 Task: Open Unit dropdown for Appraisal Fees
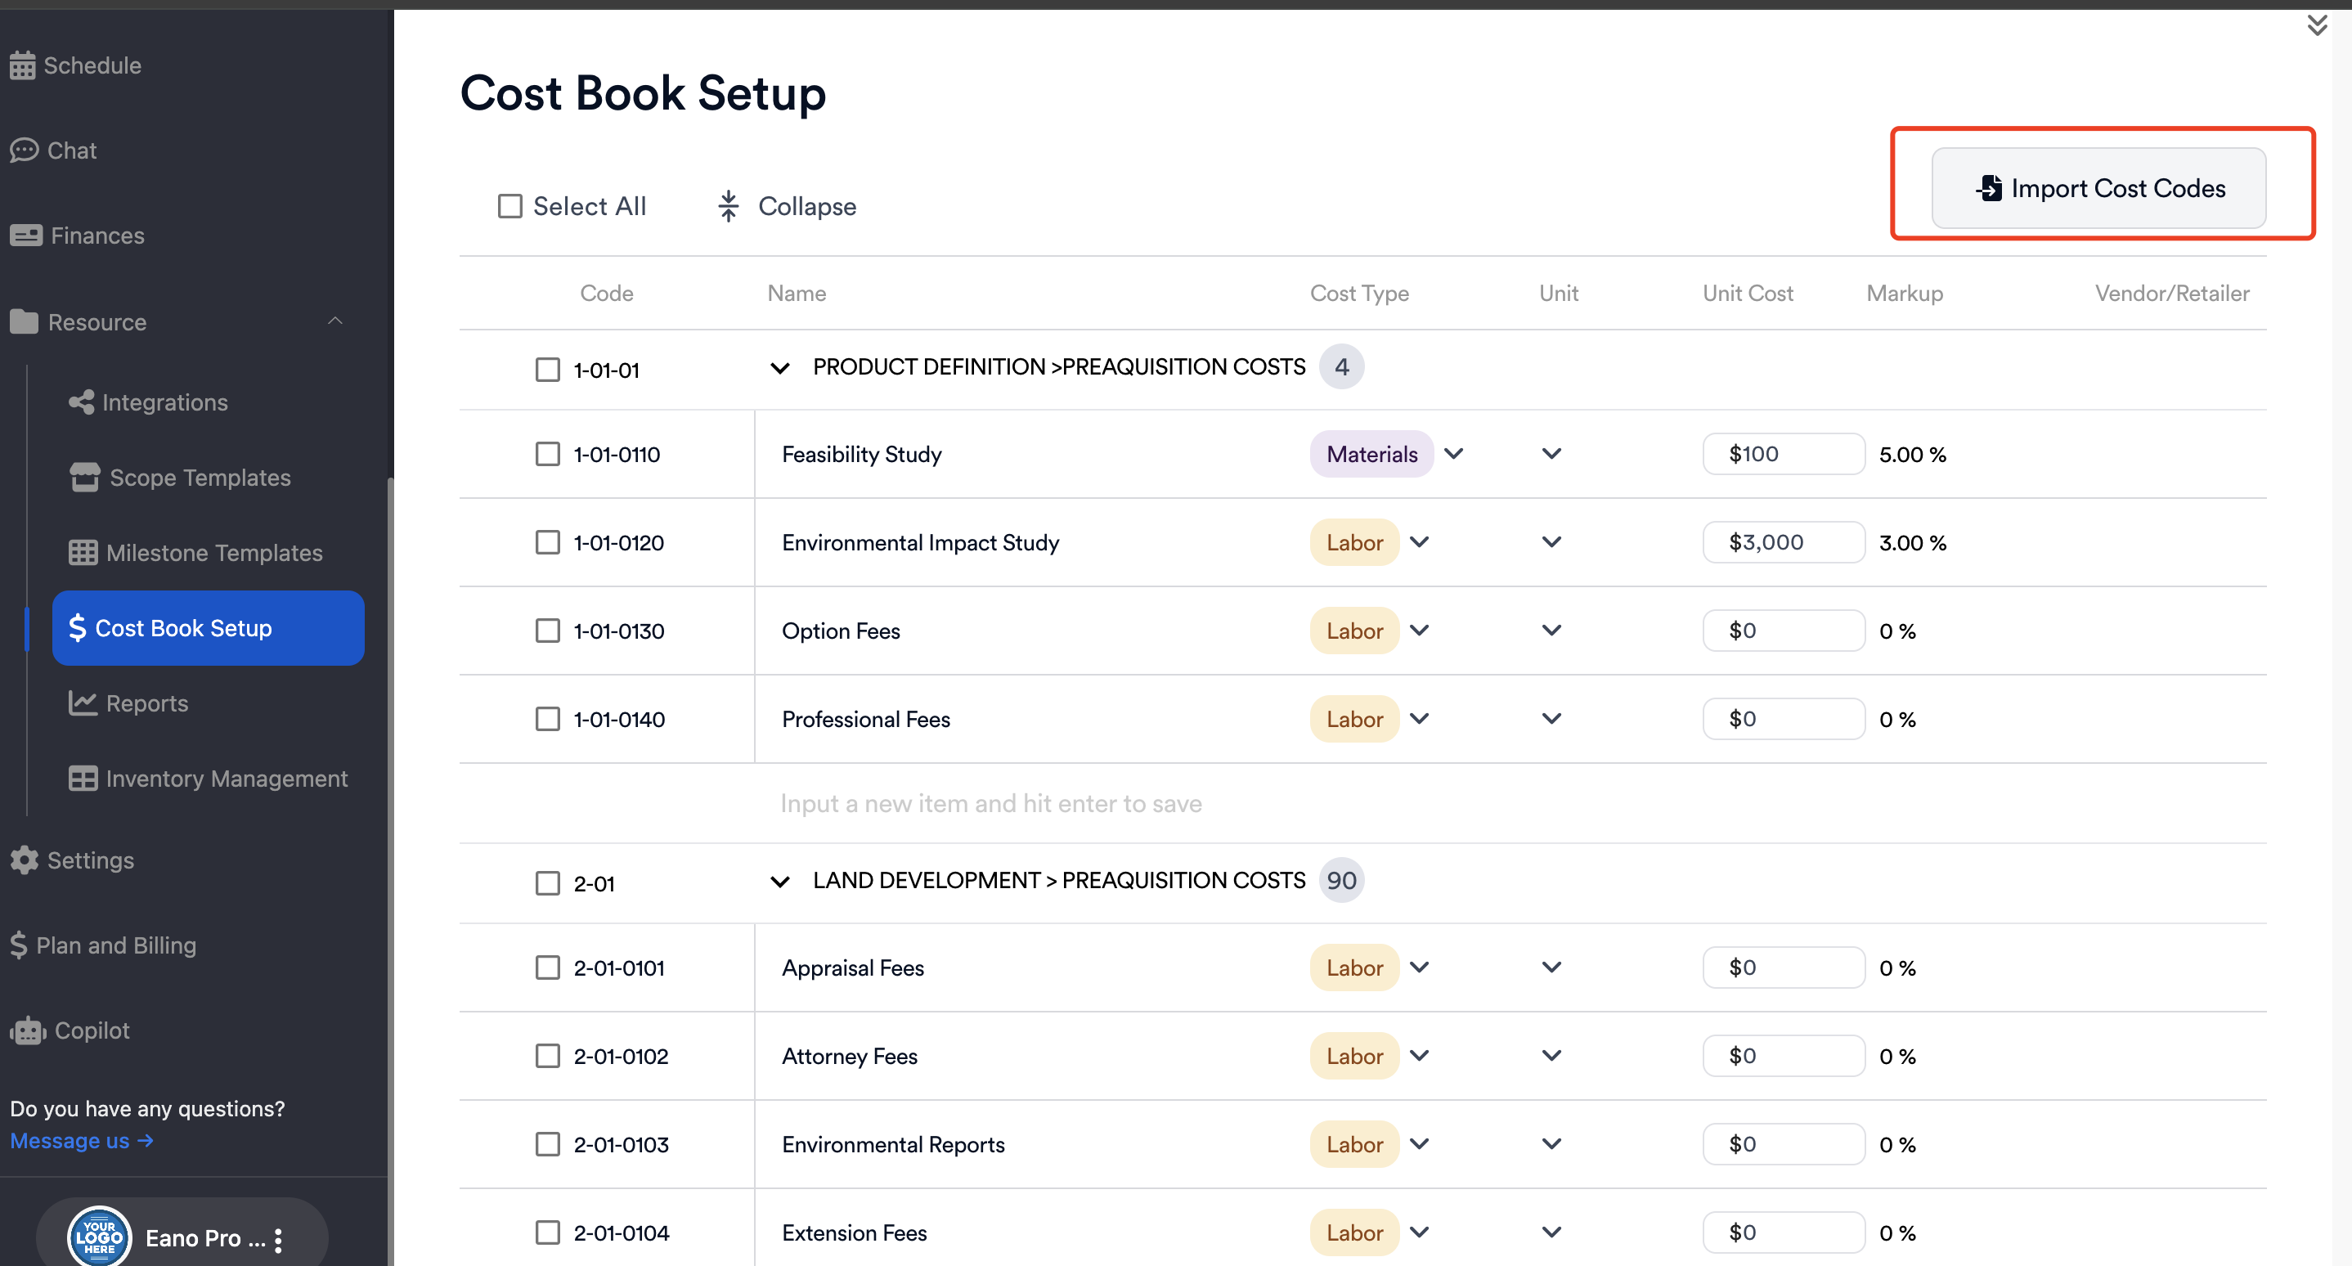tap(1551, 967)
